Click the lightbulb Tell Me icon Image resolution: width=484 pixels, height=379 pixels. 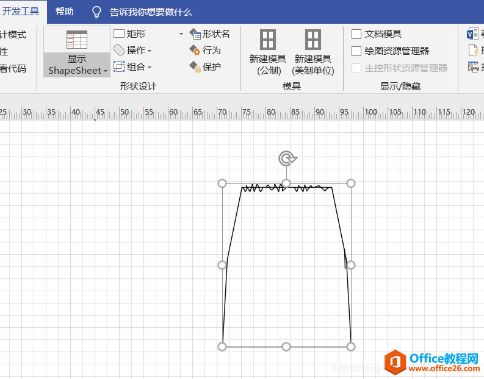point(96,12)
